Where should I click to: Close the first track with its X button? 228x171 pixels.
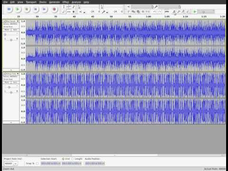pos(4,21)
